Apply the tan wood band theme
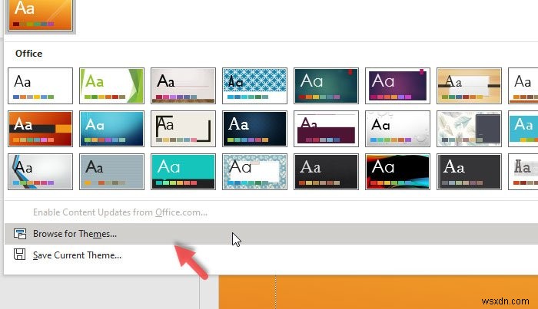The height and width of the screenshot is (309, 538). [469, 86]
